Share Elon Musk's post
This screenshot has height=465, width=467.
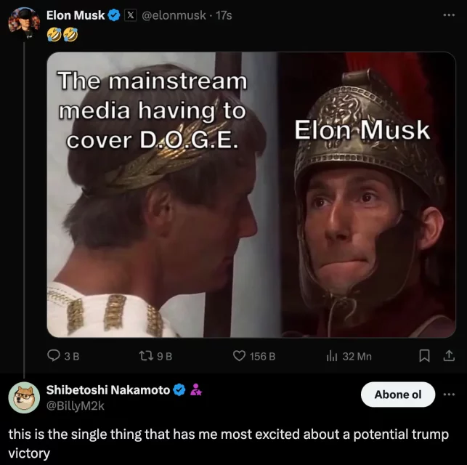tap(448, 356)
